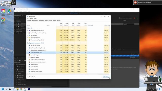Expand the Windows Explorer process group

27,38
